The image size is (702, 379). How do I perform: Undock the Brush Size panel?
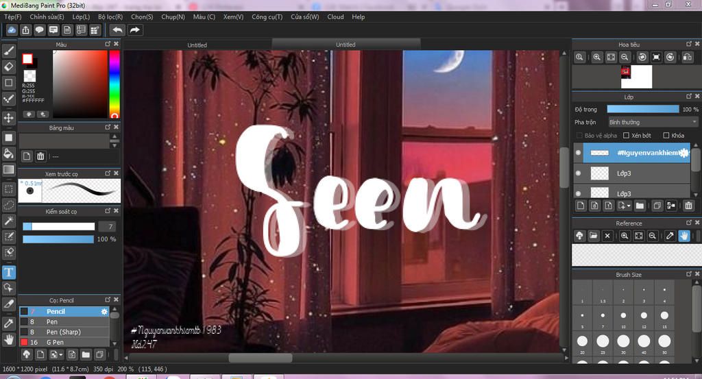(689, 274)
